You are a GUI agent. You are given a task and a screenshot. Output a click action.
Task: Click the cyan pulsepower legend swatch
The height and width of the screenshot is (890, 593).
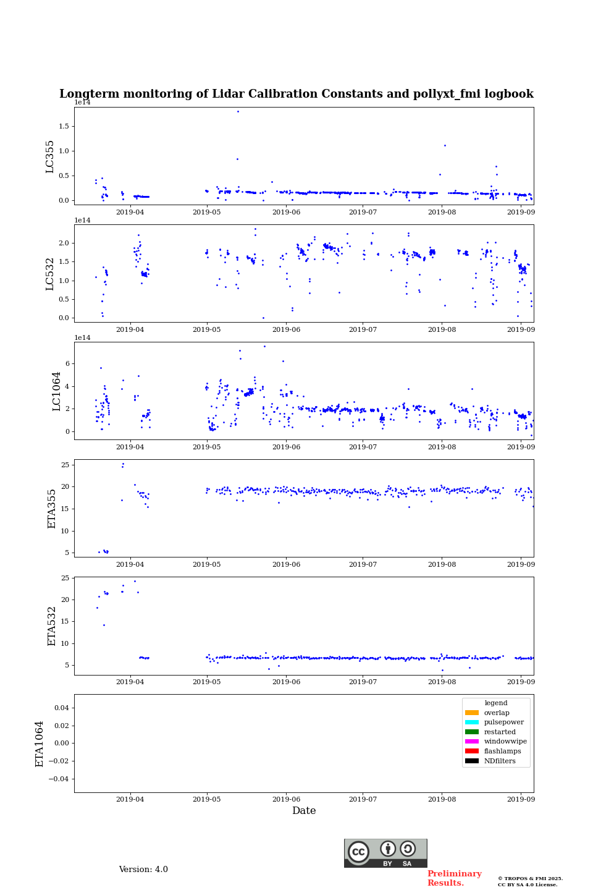pos(472,723)
